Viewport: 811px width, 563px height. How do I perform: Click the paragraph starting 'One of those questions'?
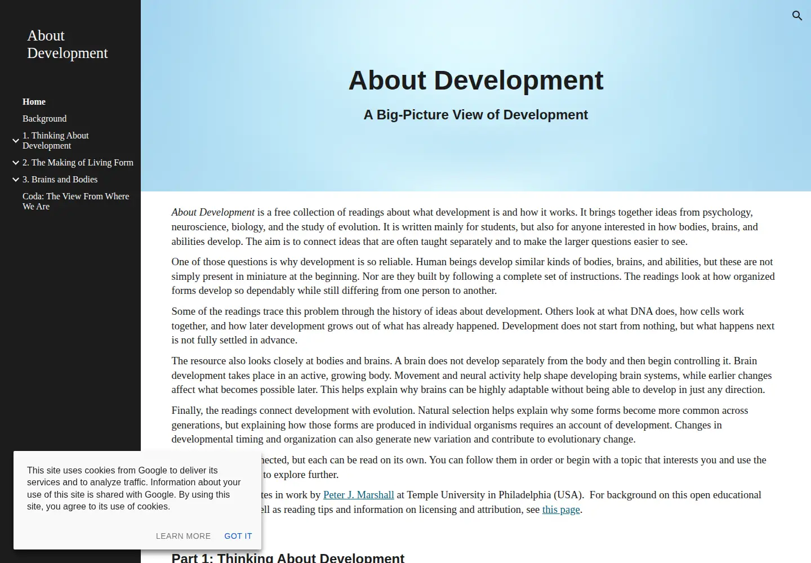[x=473, y=276]
